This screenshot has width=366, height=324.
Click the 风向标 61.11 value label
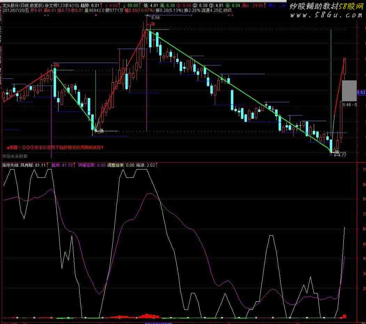click(33, 165)
